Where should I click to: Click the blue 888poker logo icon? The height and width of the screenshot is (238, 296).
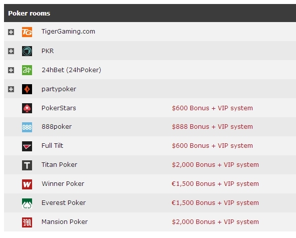click(x=27, y=127)
